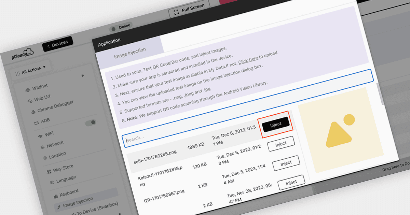
Task: Click the Network icon in sidebar
Action: tap(42, 147)
